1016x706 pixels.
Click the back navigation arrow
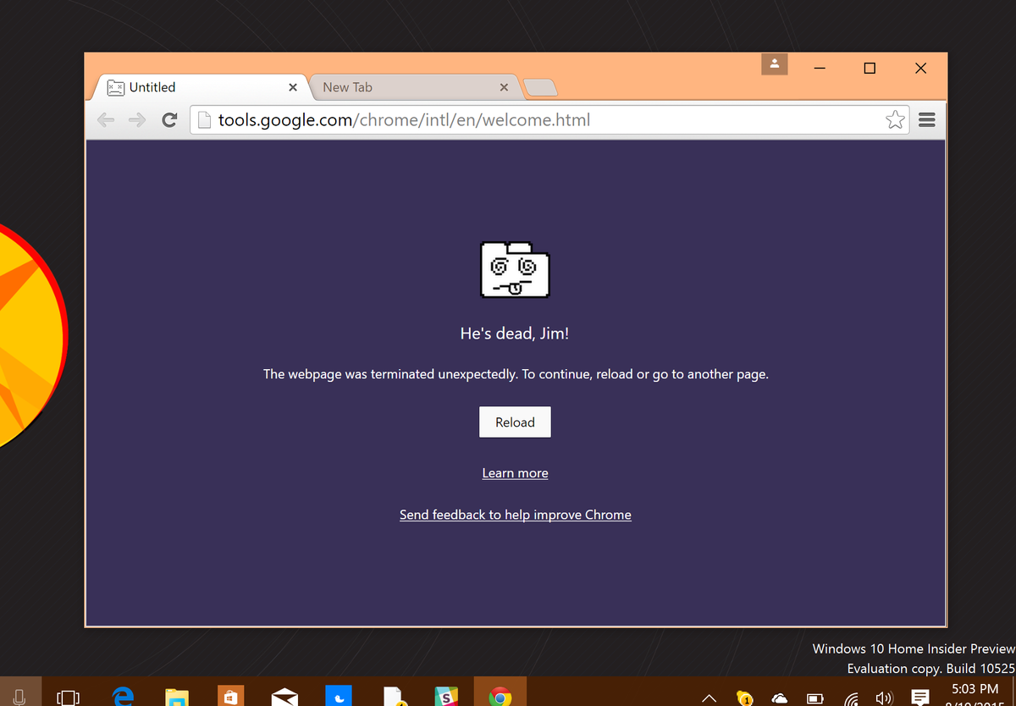pos(105,119)
